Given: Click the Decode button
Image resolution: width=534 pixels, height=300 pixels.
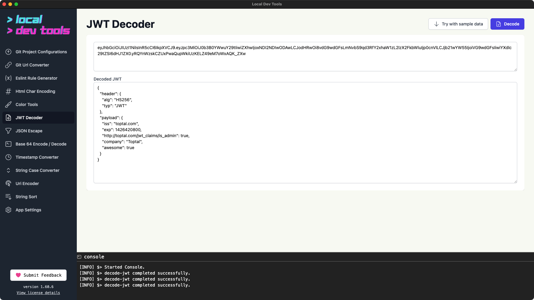Looking at the screenshot, I should point(507,24).
